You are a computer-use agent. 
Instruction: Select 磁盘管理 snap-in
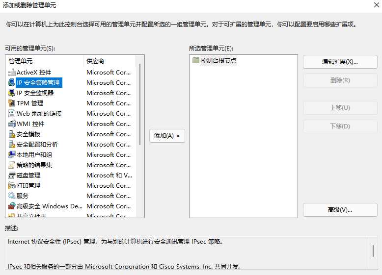click(28, 175)
